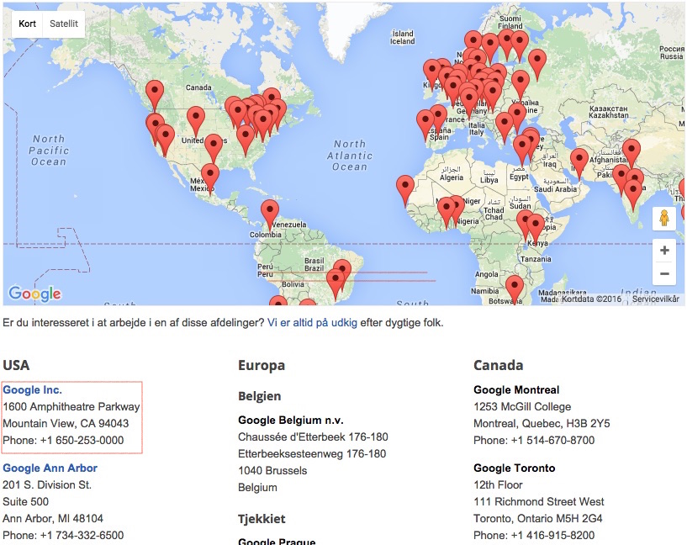Select the Google Belgium n.v. name

[290, 421]
